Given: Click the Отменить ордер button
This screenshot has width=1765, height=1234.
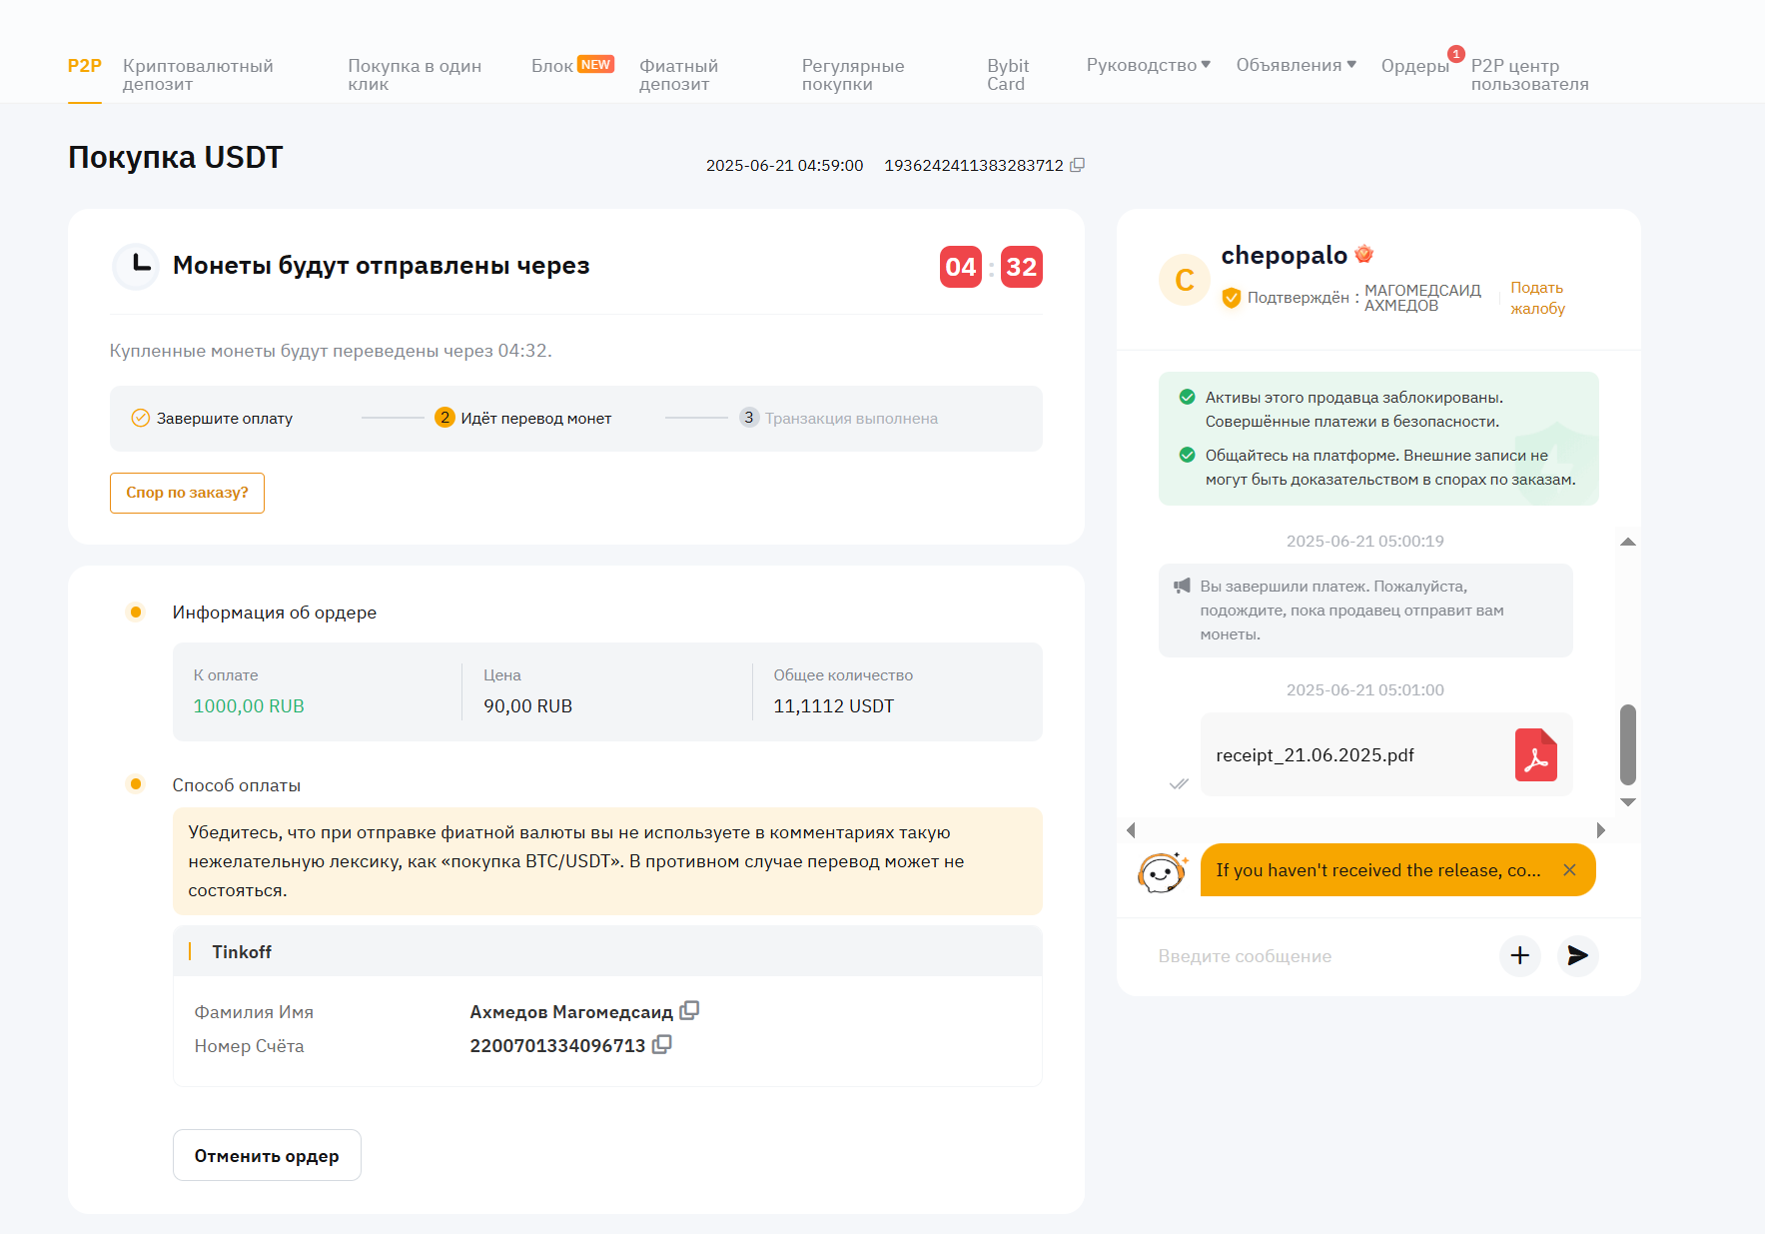Looking at the screenshot, I should click(x=267, y=1156).
